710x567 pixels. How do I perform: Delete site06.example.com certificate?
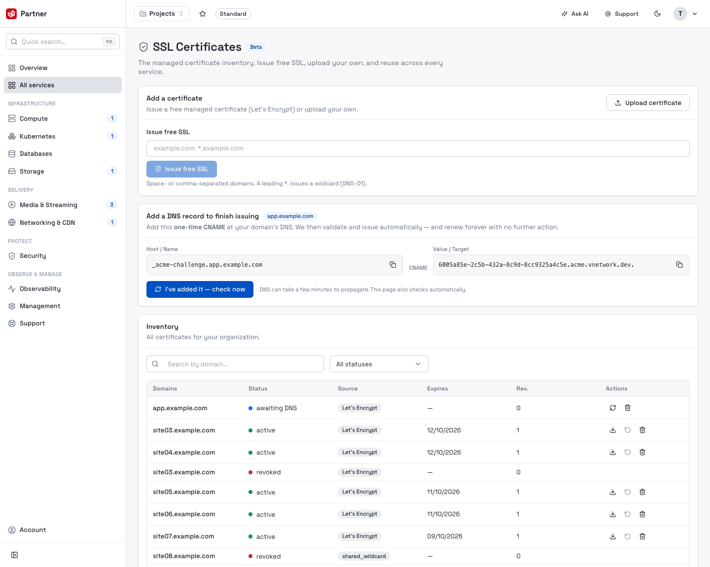click(x=642, y=514)
